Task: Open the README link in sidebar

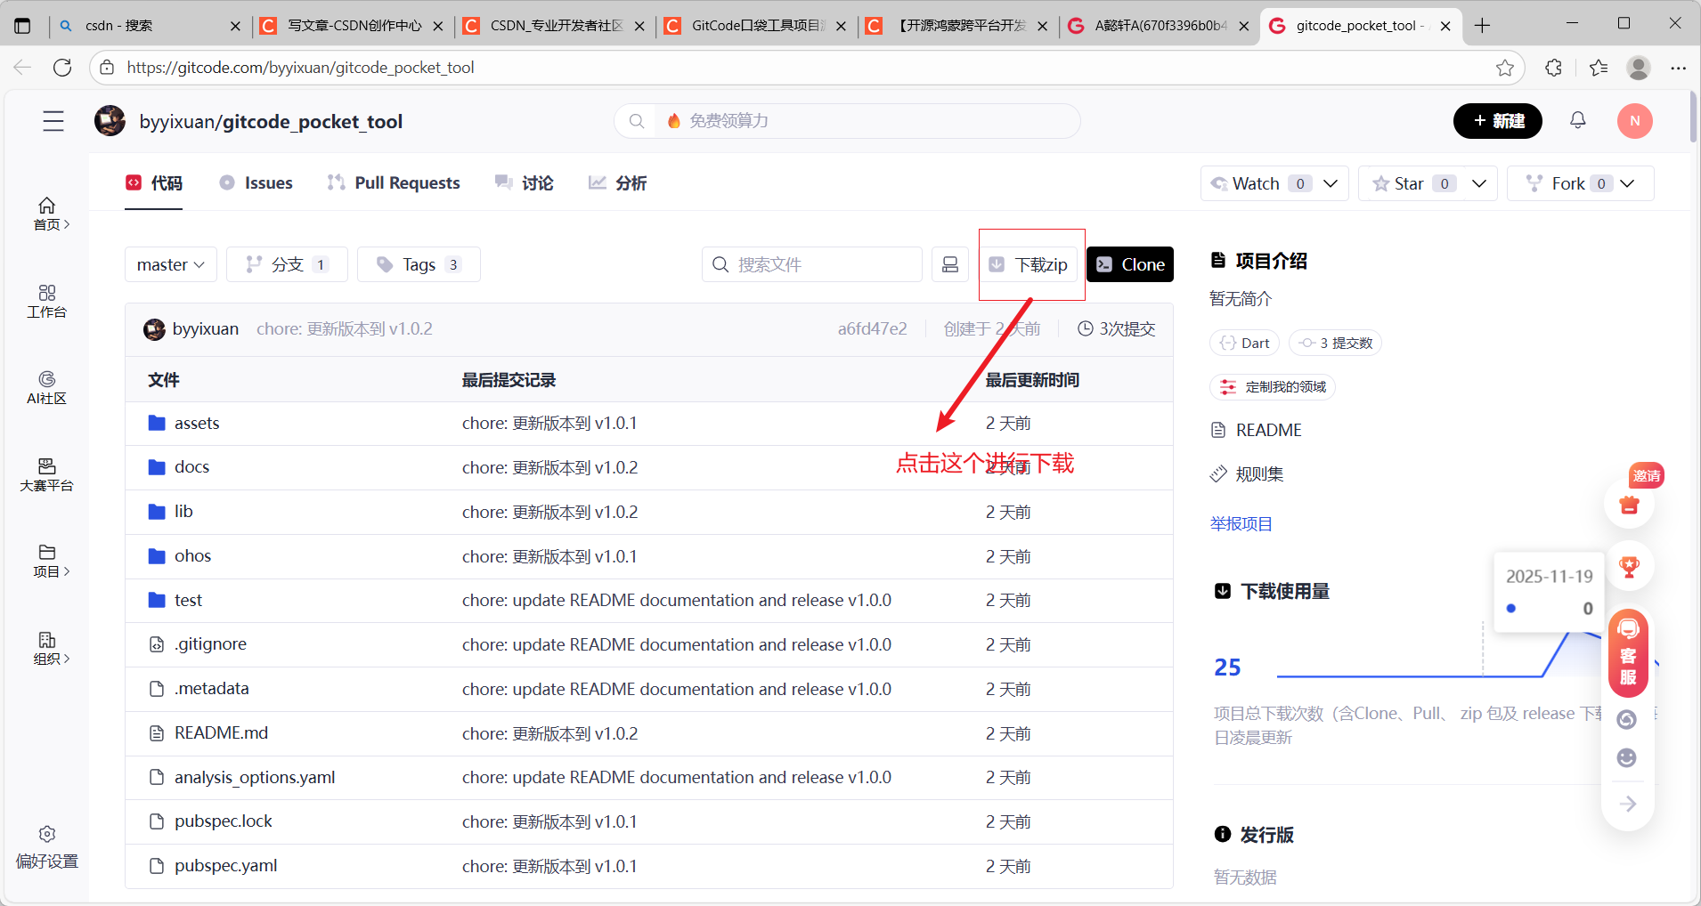Action: pos(1257,431)
